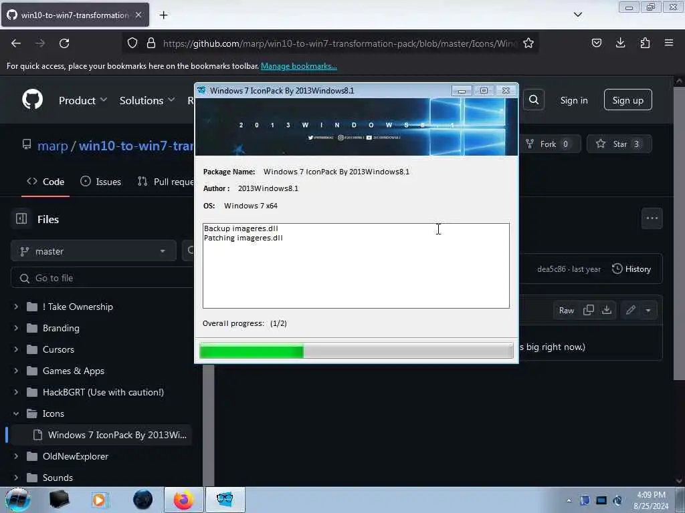Screen dimensions: 685x513
Task: Click the black box taskbar icon
Action: click(x=59, y=500)
